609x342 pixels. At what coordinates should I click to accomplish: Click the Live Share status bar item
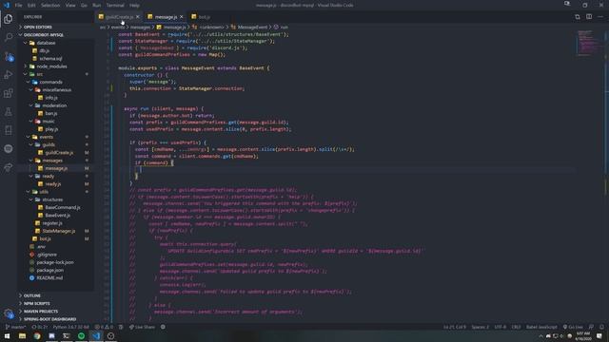[x=142, y=327]
